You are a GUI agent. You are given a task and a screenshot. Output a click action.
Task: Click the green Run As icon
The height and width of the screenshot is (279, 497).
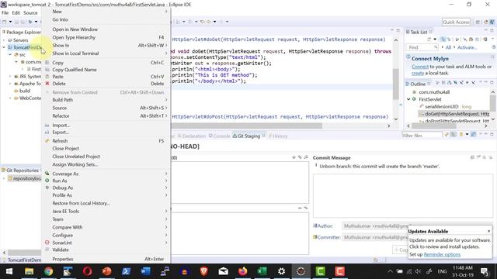click(x=47, y=181)
